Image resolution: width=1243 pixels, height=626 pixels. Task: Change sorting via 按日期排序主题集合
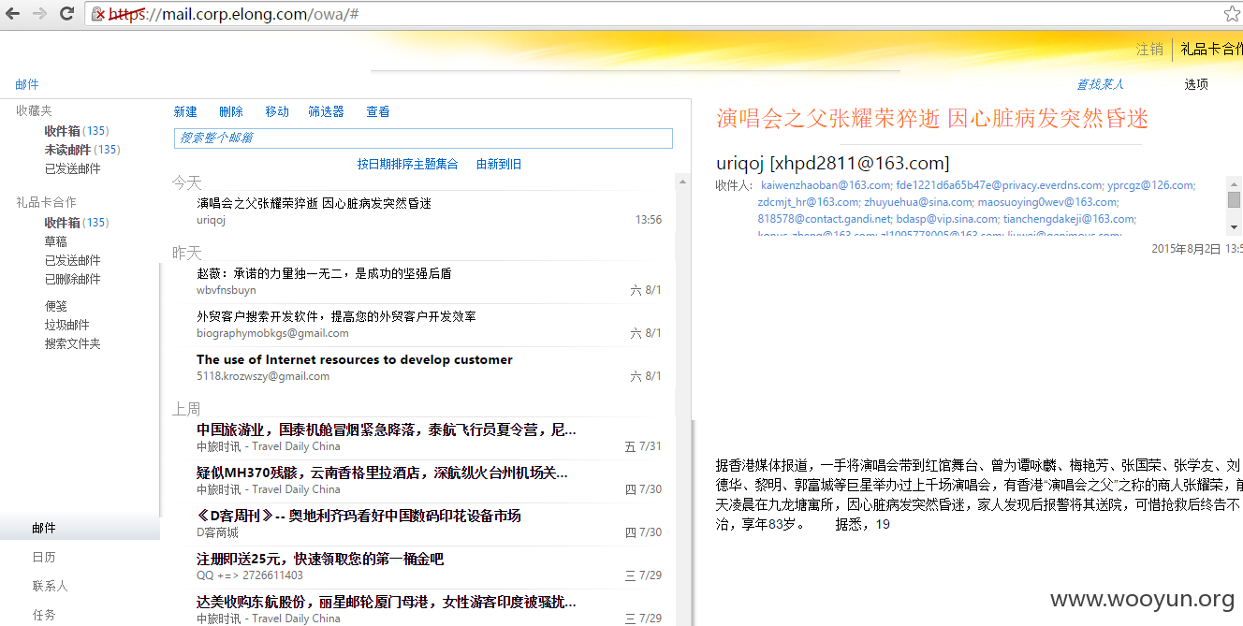pos(407,164)
